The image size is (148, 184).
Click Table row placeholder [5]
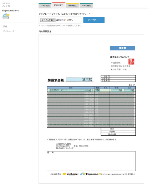tap(91, 101)
